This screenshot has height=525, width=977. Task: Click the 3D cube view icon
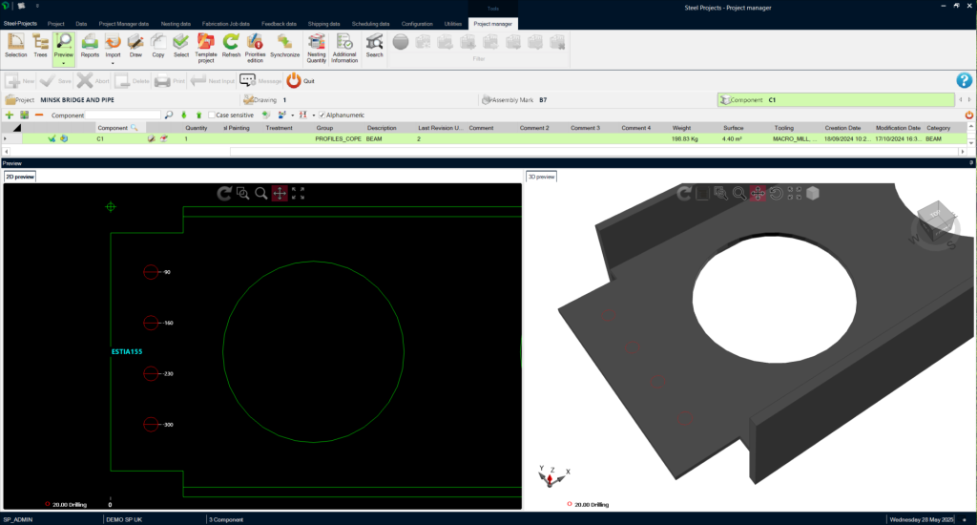click(x=813, y=193)
